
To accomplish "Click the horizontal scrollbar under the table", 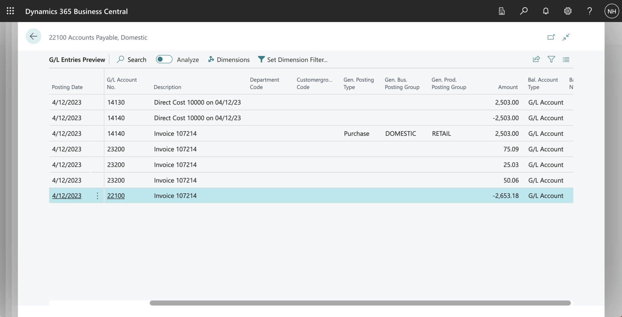I will (360, 303).
